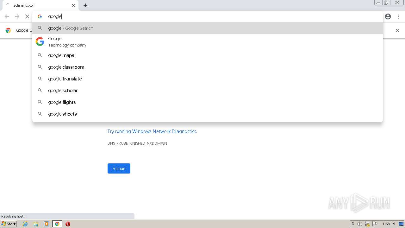Screen dimensions: 405x228
Task: Select 'google sheets' suggestion
Action: 208,114
